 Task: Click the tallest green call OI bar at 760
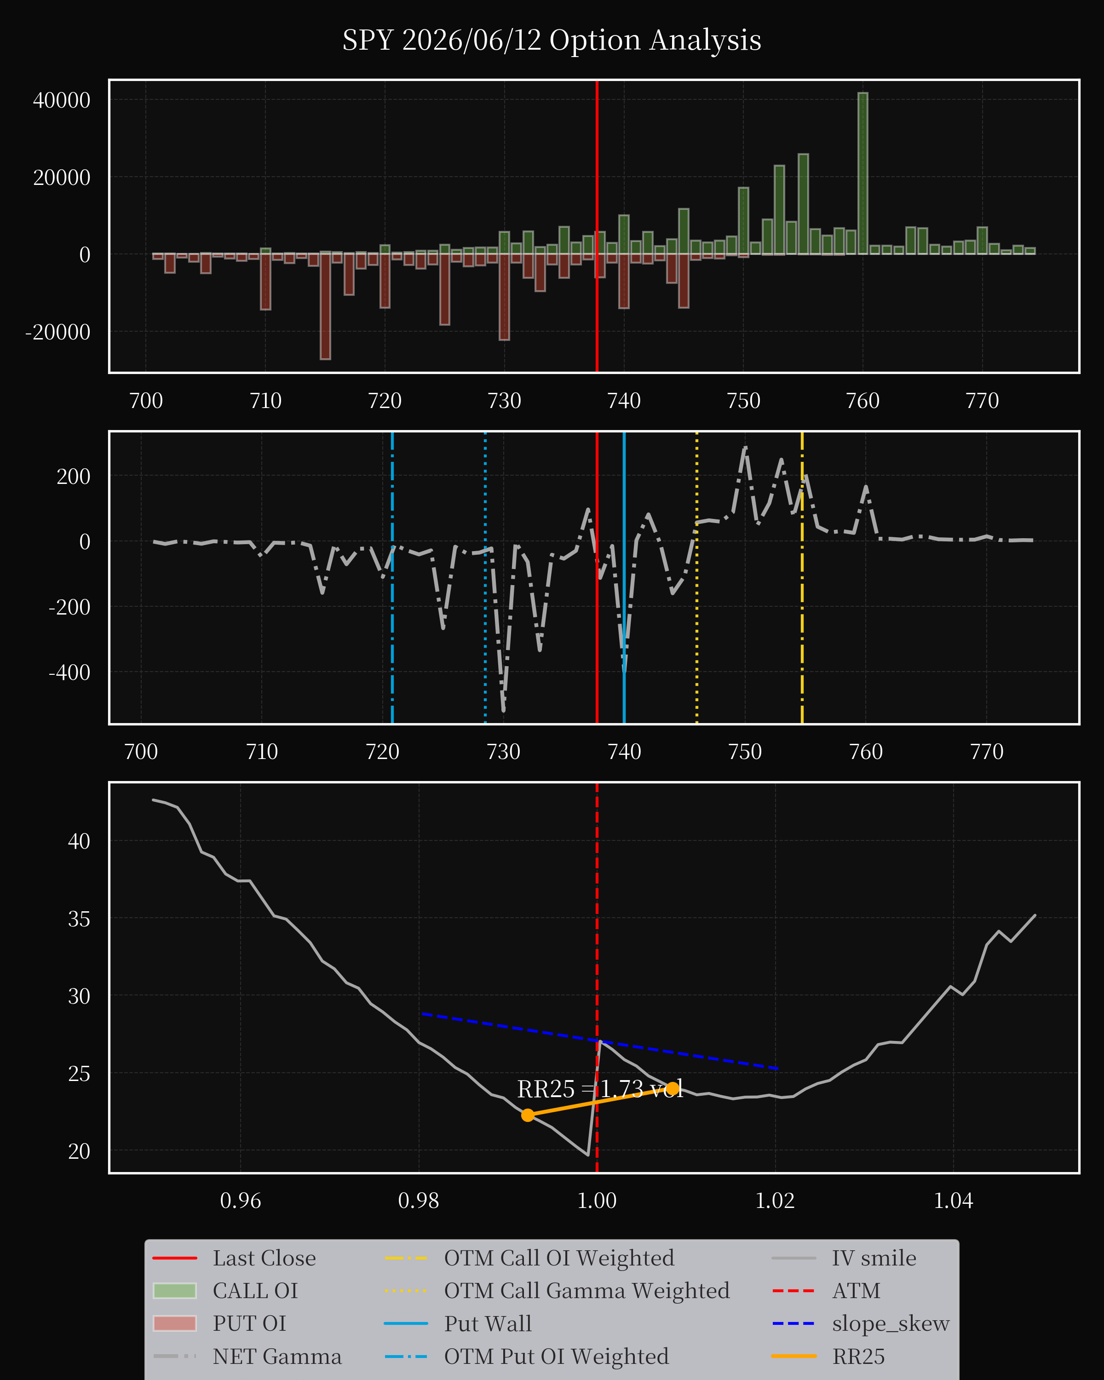tap(862, 173)
